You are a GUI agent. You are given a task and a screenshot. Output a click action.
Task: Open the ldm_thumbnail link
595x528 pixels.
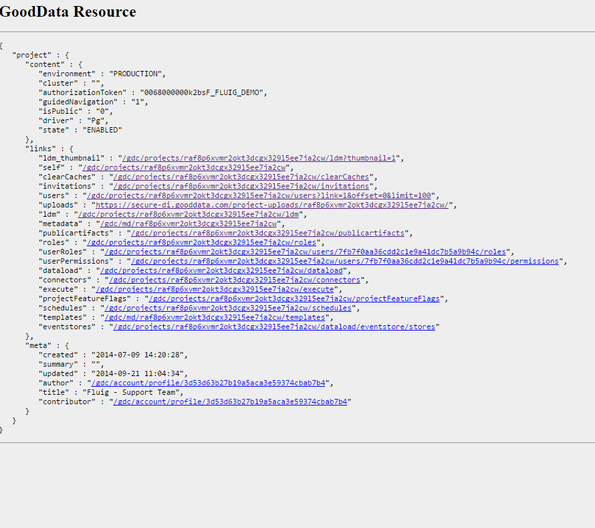click(259, 158)
